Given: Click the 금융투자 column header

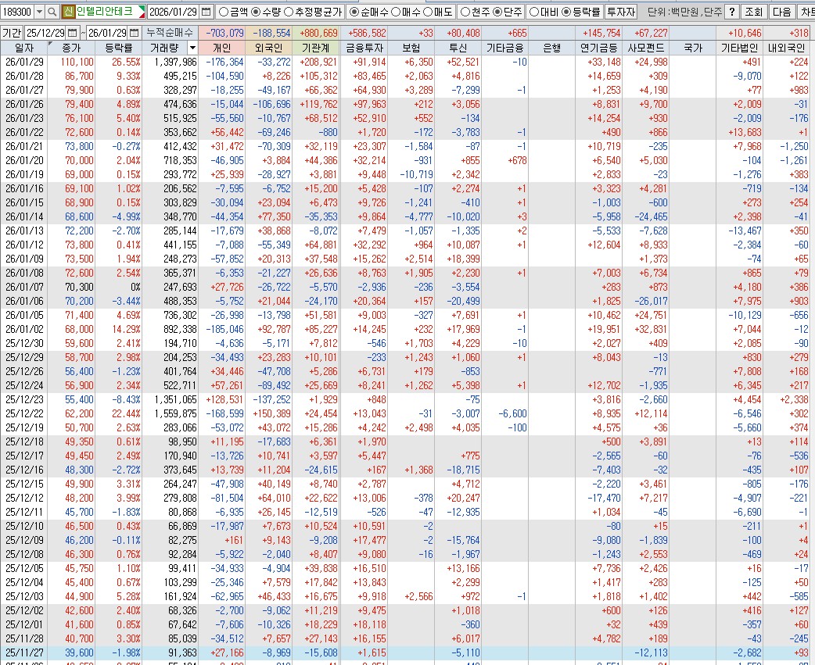Looking at the screenshot, I should pos(364,48).
